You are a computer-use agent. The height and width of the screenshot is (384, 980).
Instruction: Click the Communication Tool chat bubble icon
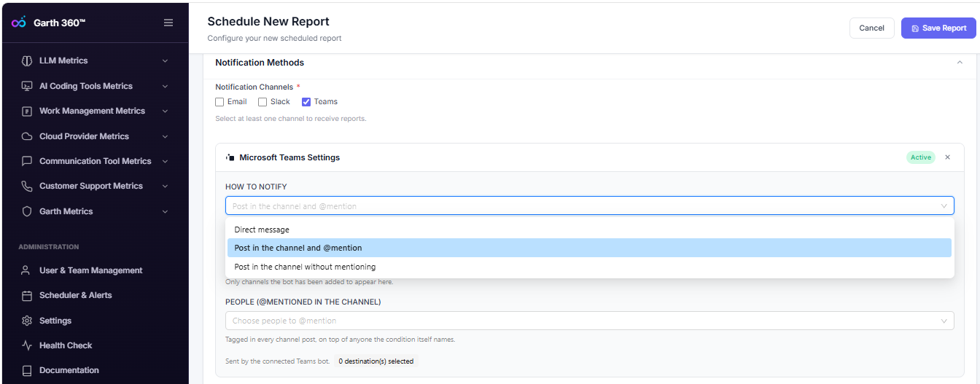(27, 161)
